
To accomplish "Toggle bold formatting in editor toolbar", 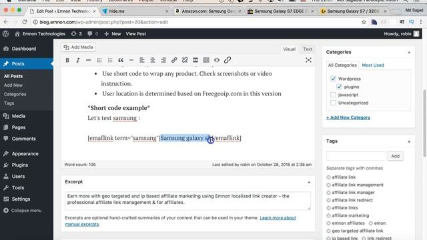I will (x=67, y=60).
